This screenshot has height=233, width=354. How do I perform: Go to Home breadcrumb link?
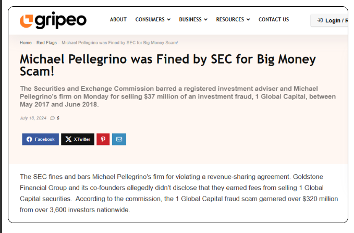pos(26,43)
